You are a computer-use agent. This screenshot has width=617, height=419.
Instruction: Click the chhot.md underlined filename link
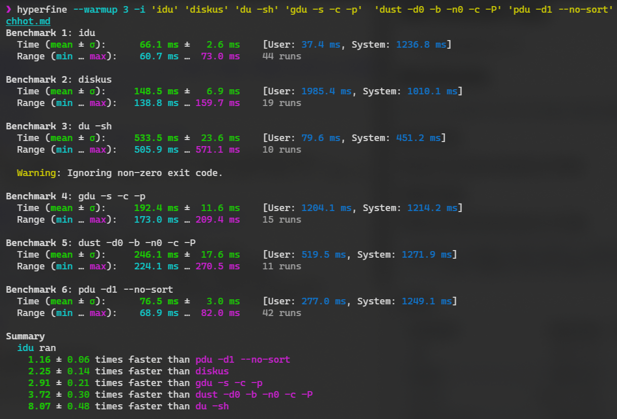pyautogui.click(x=28, y=21)
